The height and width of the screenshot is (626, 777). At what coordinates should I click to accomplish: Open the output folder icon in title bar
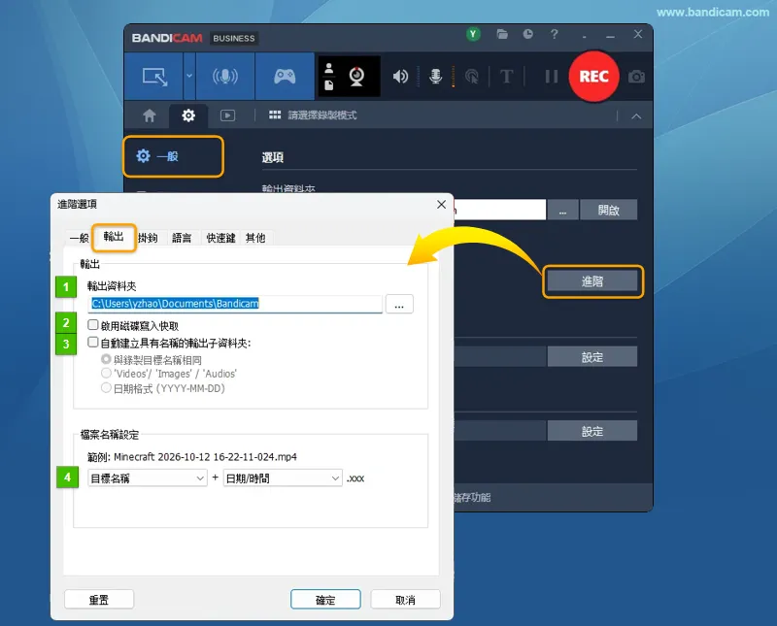pyautogui.click(x=502, y=34)
